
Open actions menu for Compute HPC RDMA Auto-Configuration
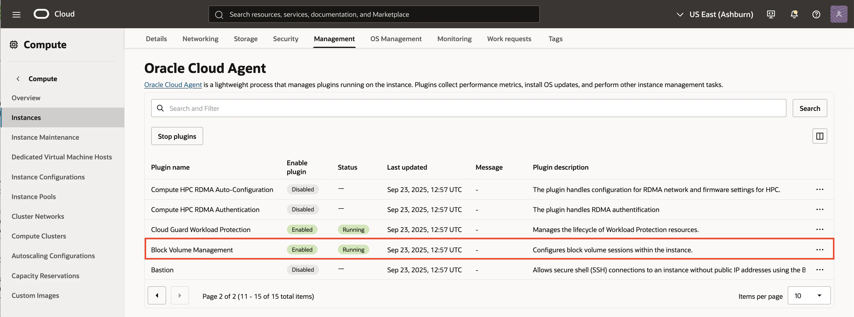click(x=820, y=189)
